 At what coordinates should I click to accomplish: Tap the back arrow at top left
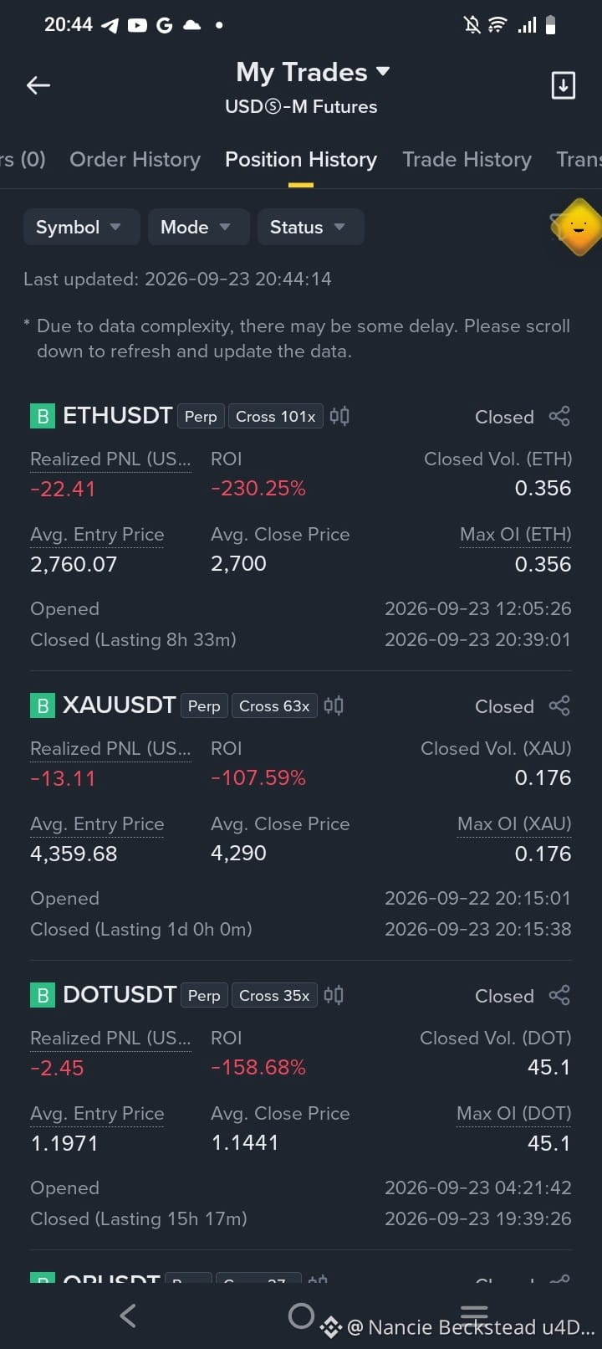coord(38,85)
